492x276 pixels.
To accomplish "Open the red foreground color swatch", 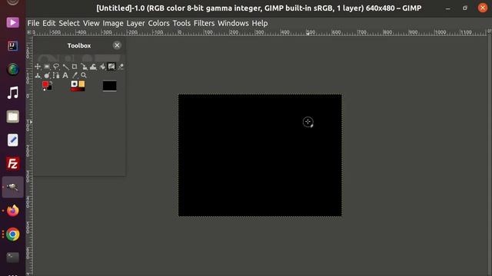I will (45, 84).
